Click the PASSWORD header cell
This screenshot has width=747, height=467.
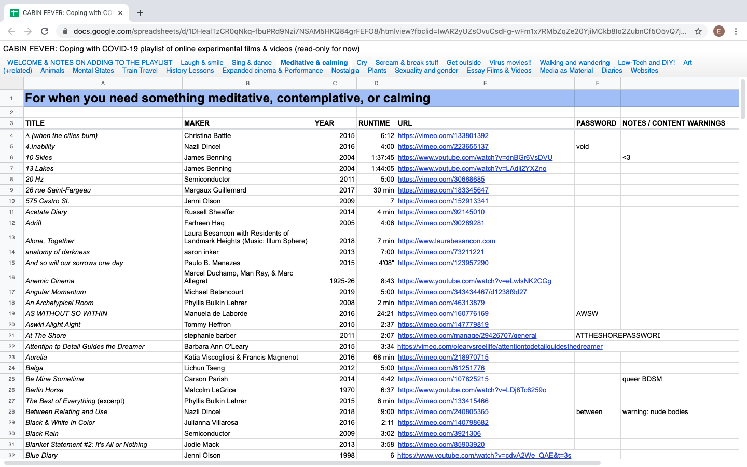coord(597,123)
